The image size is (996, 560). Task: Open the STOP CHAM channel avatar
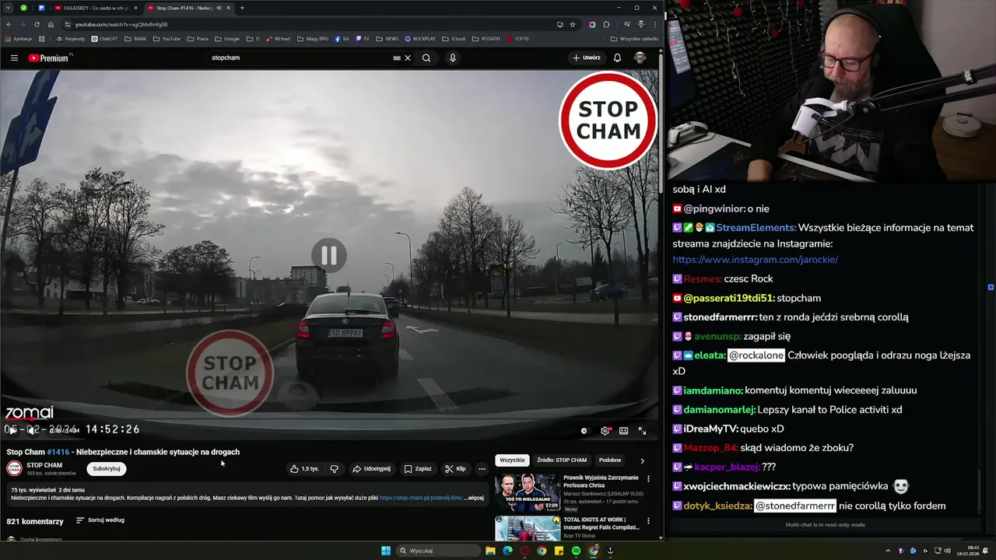click(x=14, y=468)
